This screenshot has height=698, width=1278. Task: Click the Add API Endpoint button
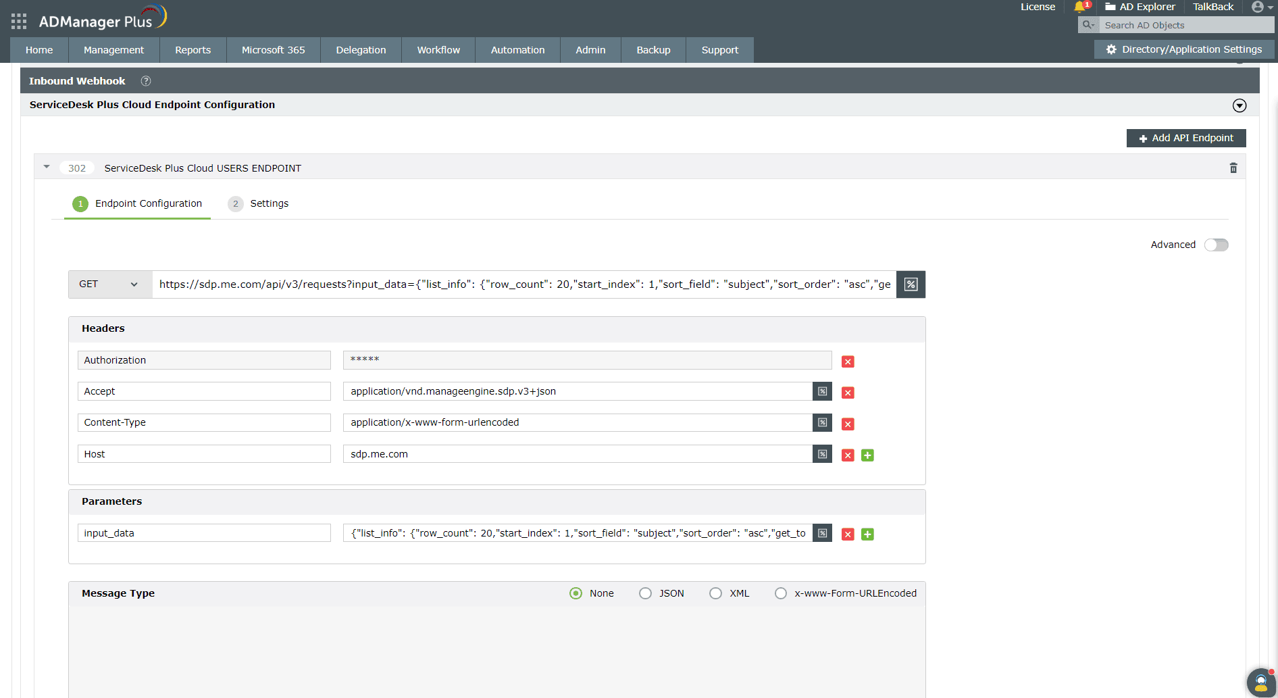[x=1185, y=138]
